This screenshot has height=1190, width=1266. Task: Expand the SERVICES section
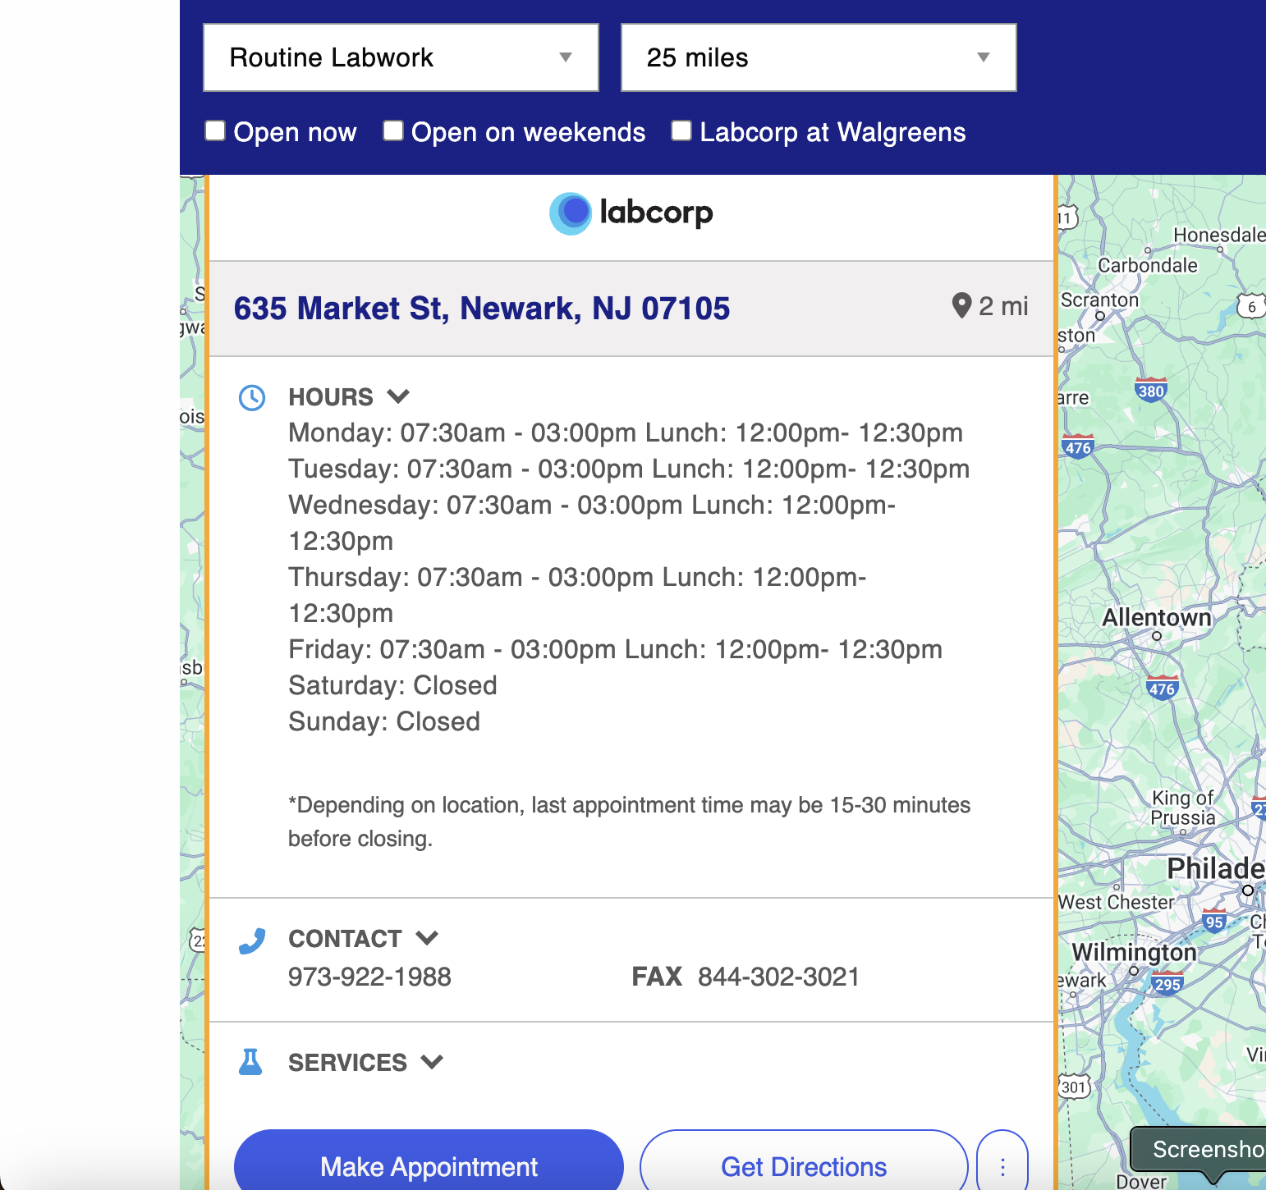pos(433,1062)
